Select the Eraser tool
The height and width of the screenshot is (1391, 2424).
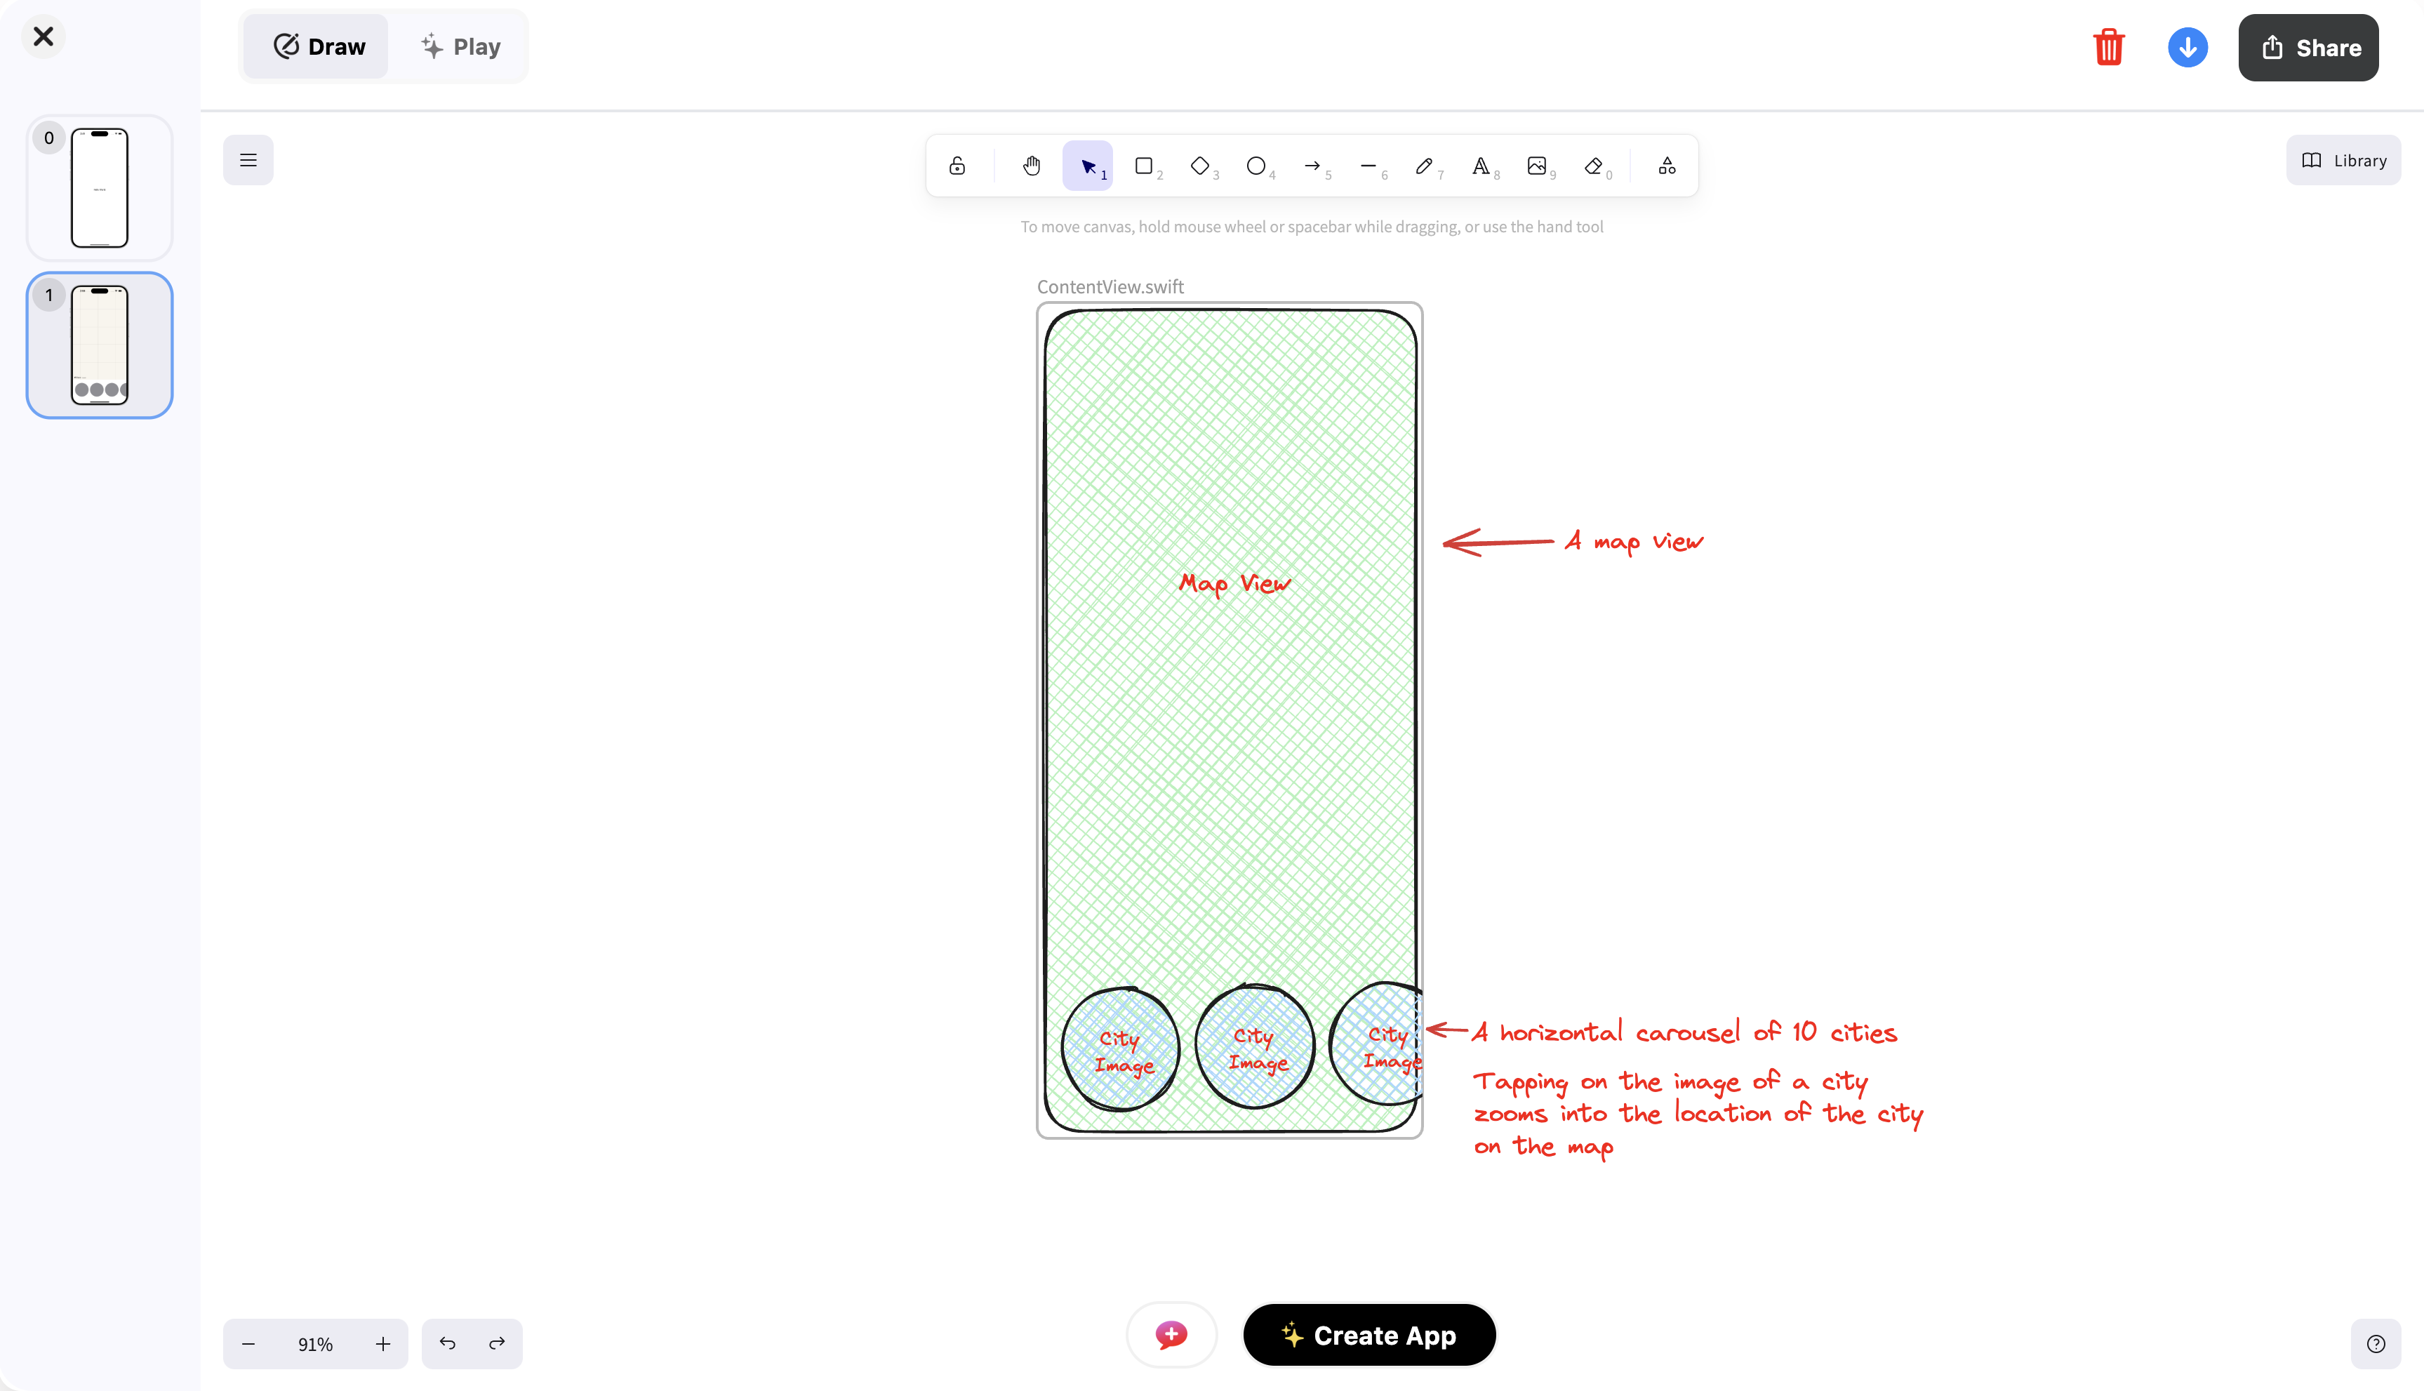pyautogui.click(x=1593, y=166)
